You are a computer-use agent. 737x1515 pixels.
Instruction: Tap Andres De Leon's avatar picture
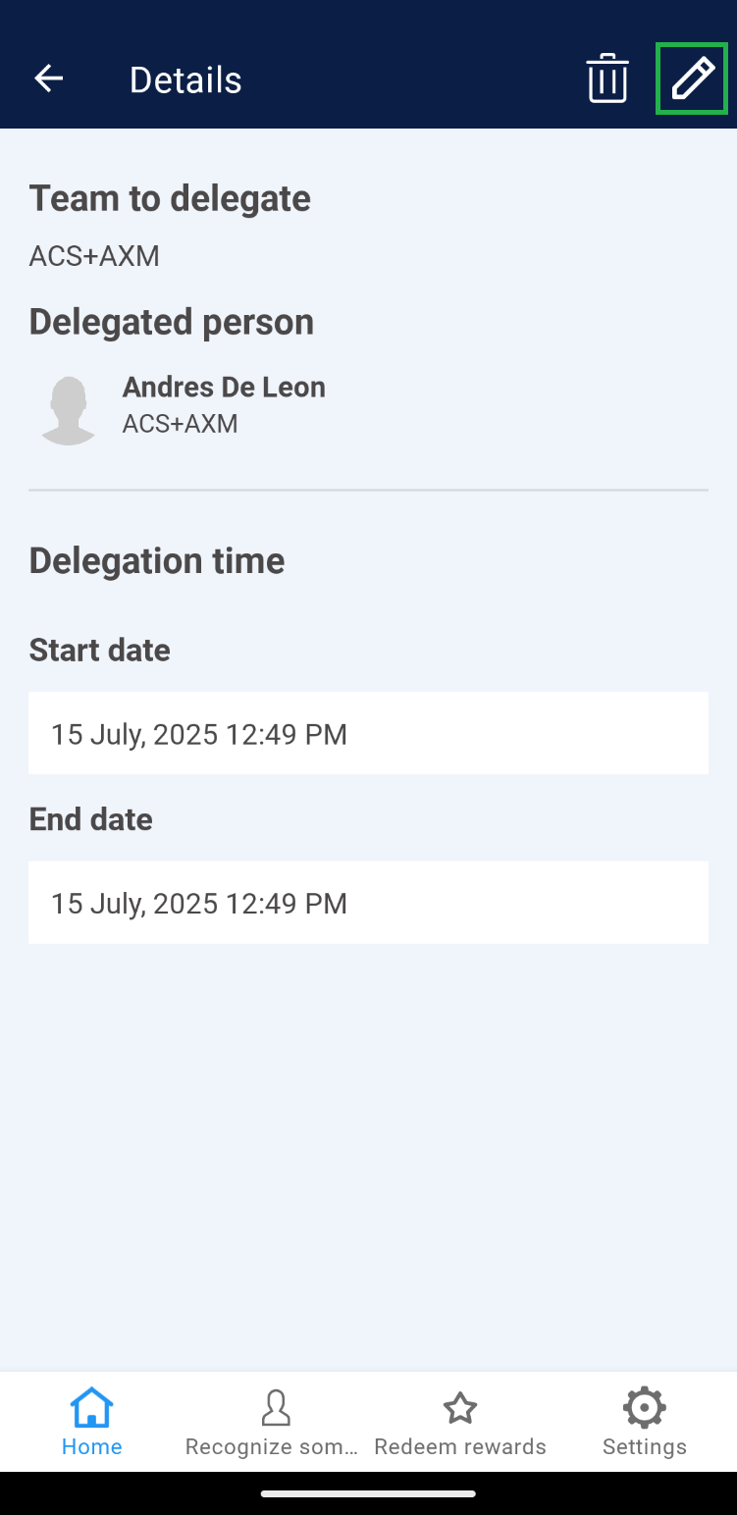tap(68, 410)
